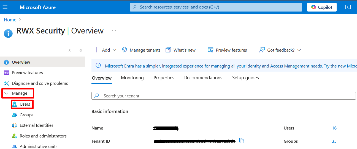Click the Overview sidebar info icon
This screenshot has height=149, width=357.
(x=6, y=62)
